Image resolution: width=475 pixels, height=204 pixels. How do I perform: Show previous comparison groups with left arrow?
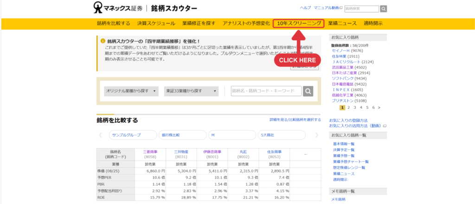tap(101, 135)
